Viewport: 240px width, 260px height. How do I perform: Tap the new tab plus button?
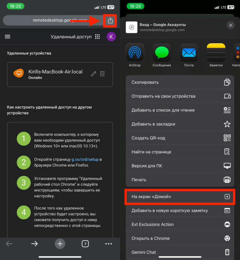click(60, 244)
